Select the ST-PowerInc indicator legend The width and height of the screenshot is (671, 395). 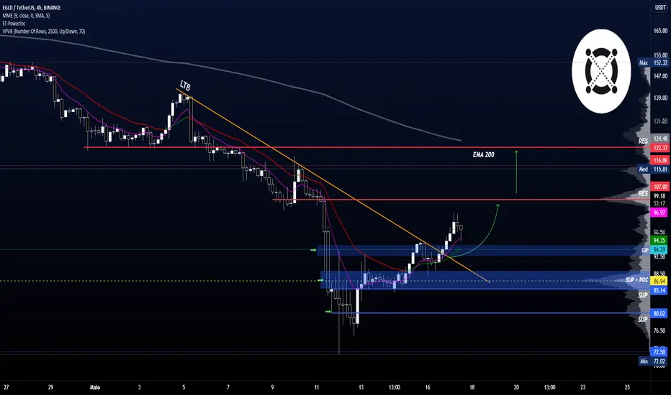coord(14,24)
